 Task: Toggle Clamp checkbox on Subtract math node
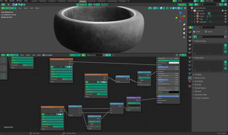(89, 124)
